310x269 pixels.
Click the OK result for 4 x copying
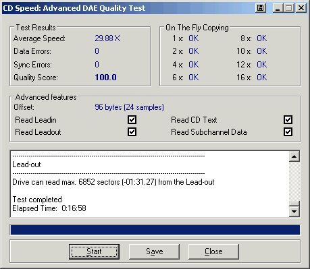(194, 65)
